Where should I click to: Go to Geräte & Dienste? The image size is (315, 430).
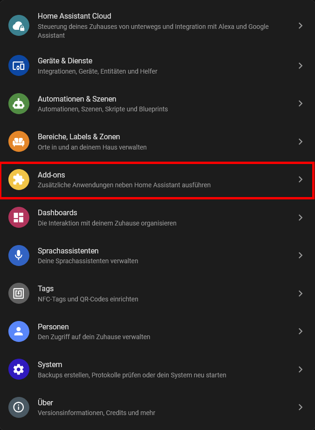[157, 66]
